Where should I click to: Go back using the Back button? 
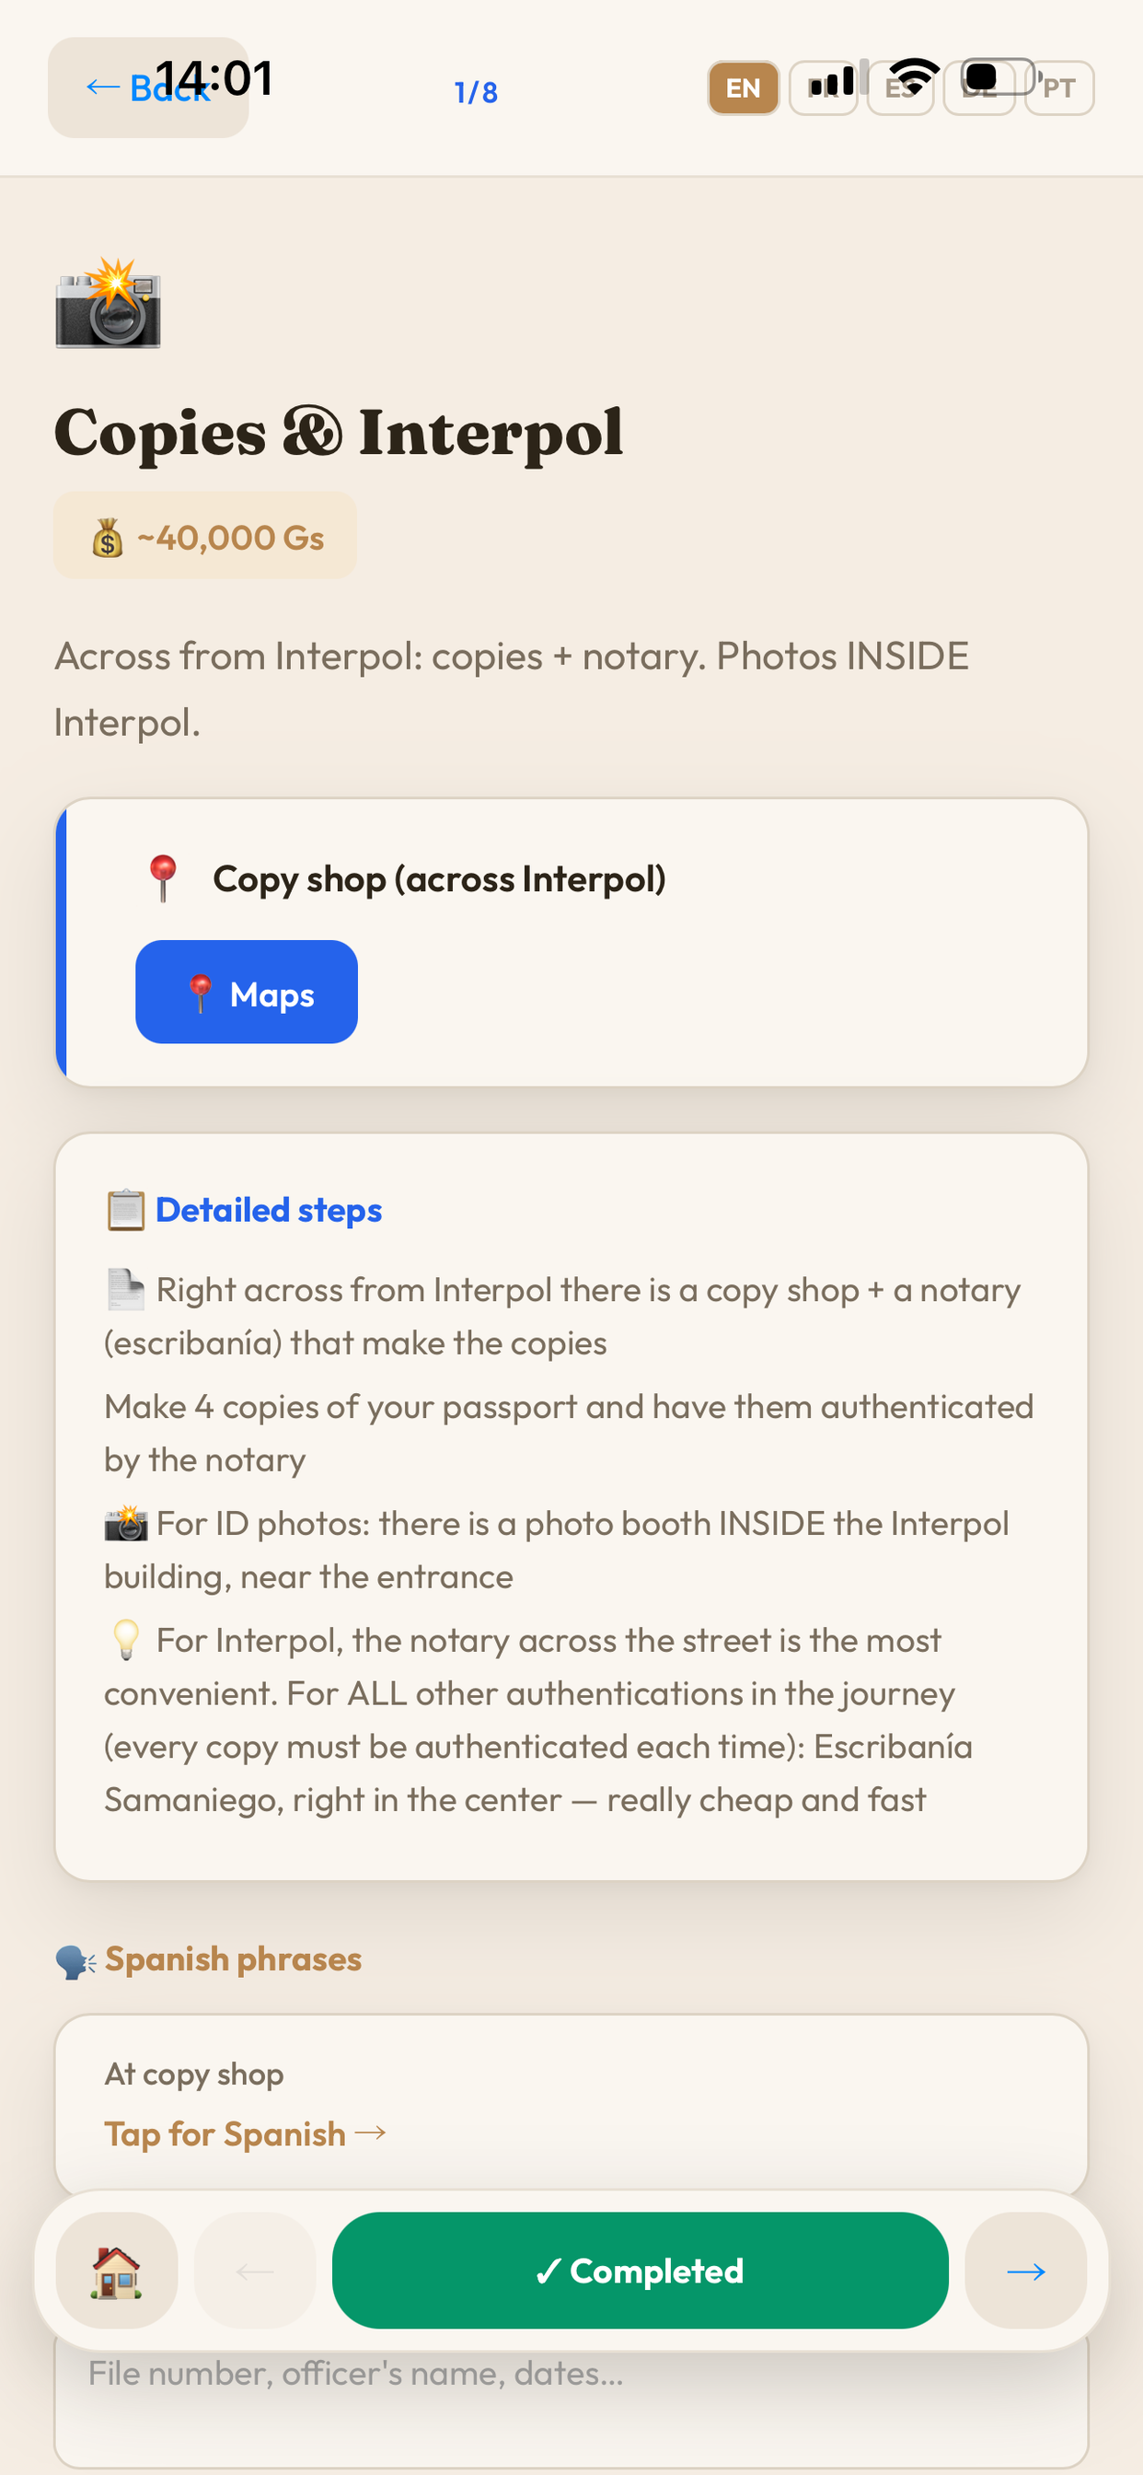148,87
